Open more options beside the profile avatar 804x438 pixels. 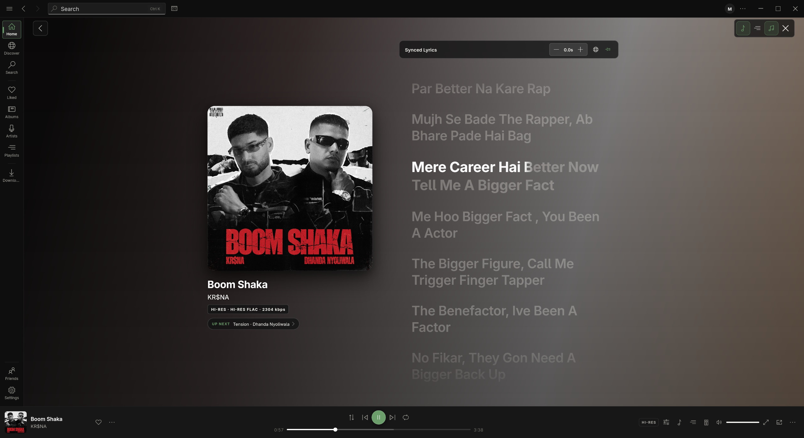pyautogui.click(x=743, y=9)
